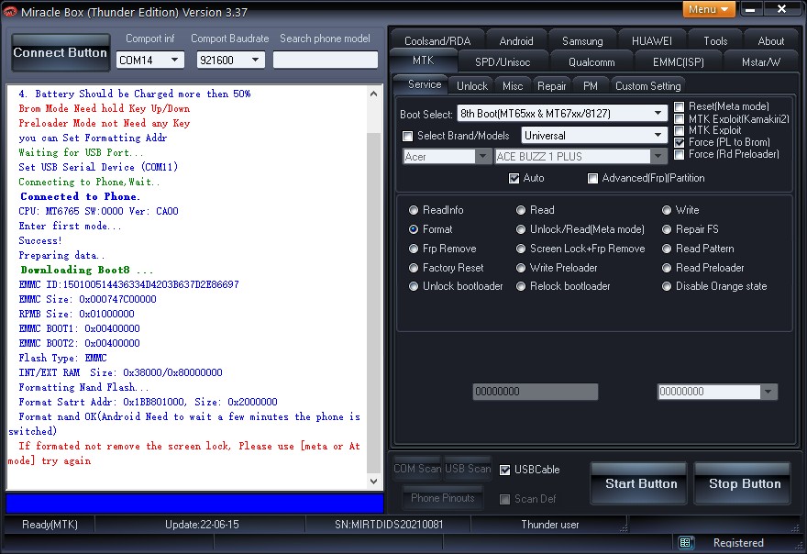Click the log scrollbar down arrow
Screen dimensions: 807x554
coord(373,482)
